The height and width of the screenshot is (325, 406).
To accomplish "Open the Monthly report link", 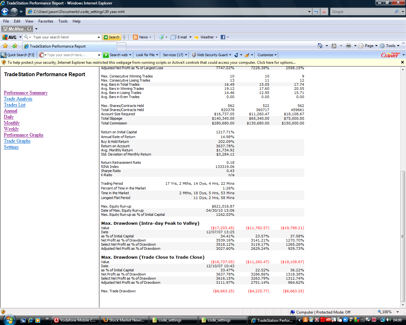I will point(12,123).
